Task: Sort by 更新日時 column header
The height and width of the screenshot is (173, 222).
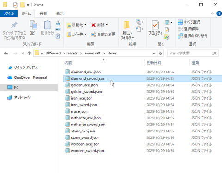Action: [x=154, y=63]
